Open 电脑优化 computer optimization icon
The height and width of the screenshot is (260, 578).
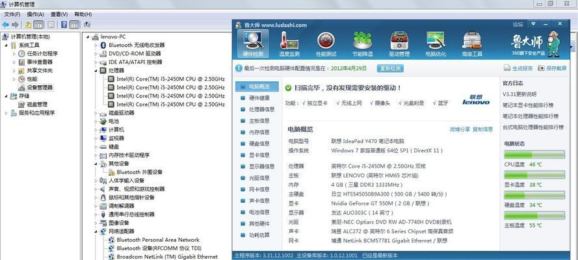436,44
